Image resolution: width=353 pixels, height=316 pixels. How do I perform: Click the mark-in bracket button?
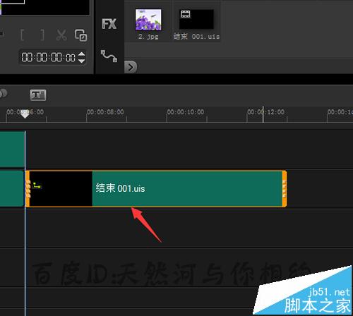pos(23,35)
